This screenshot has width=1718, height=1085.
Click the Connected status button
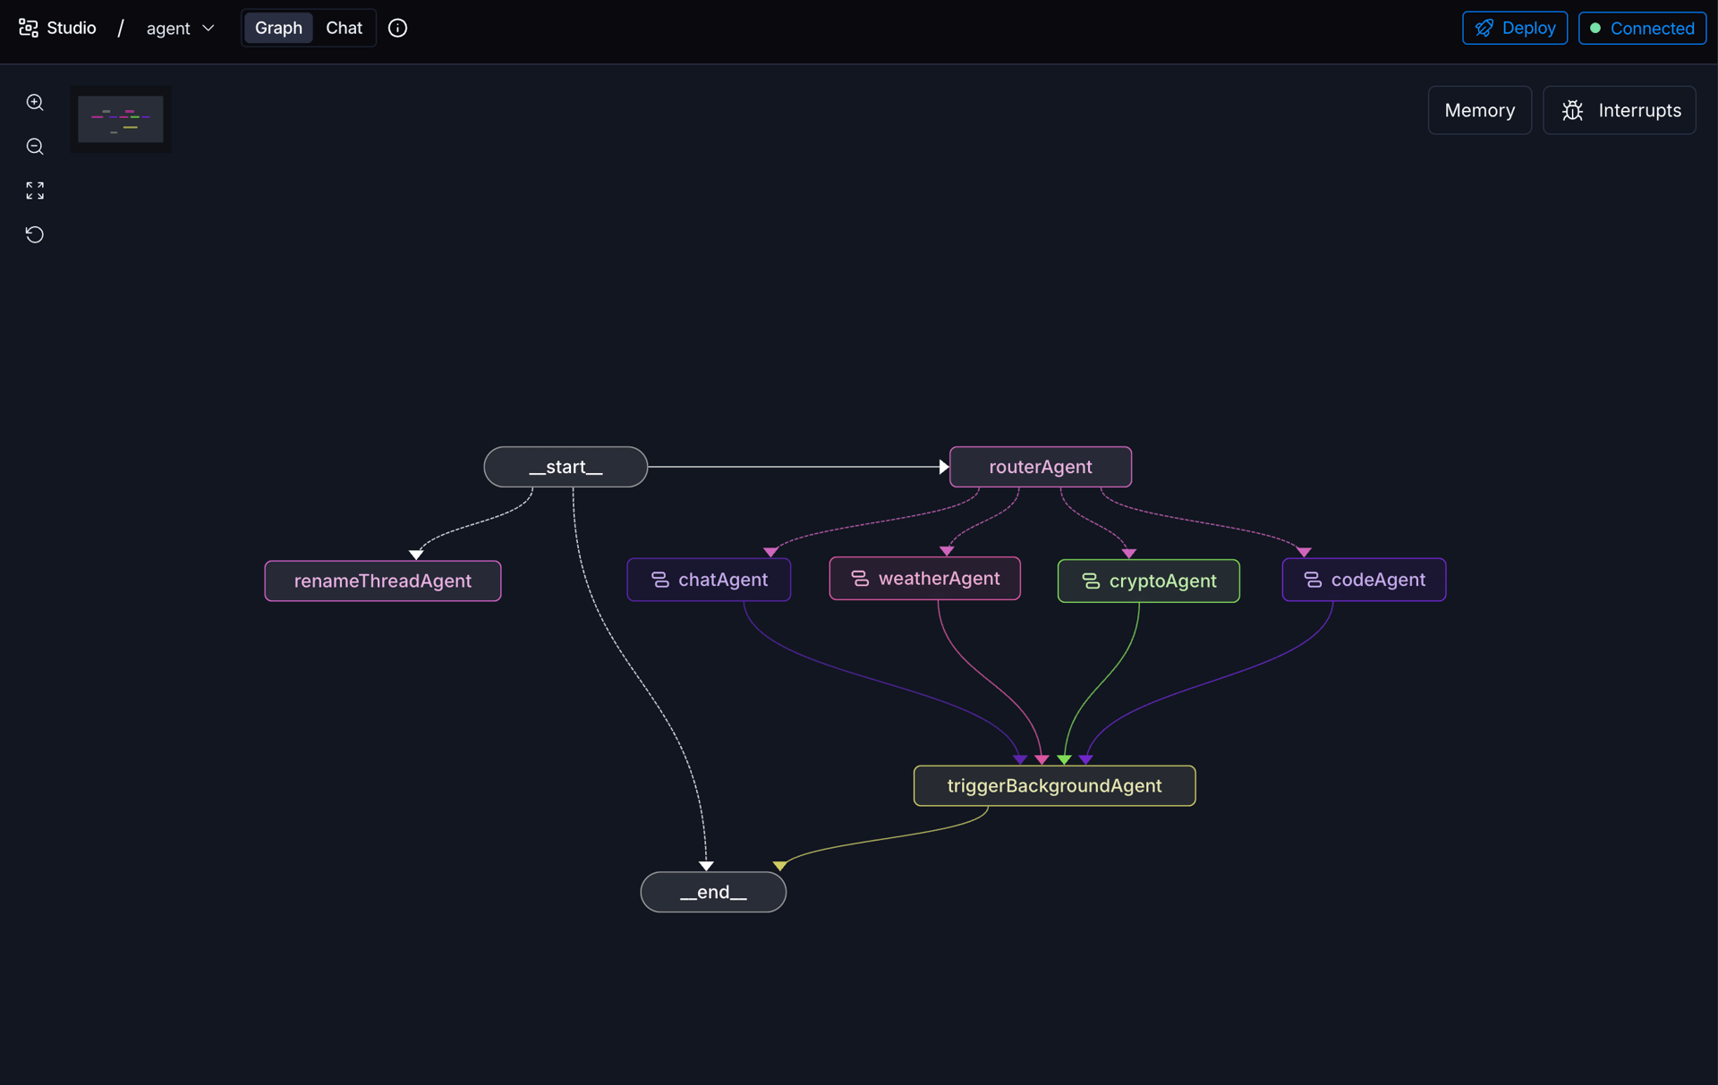click(x=1642, y=28)
